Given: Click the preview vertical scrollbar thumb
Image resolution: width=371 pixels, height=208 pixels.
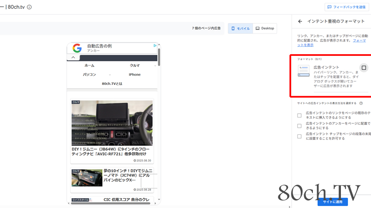Looking at the screenshot, I should pos(159,57).
